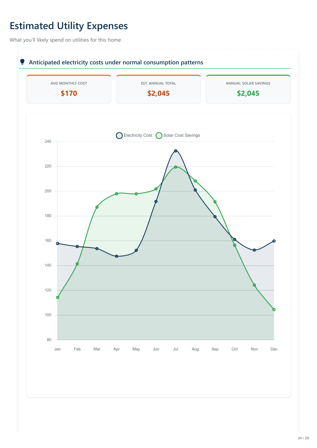Click the Estimated Utility Expenses title
This screenshot has width=317, height=448.
coord(69,26)
